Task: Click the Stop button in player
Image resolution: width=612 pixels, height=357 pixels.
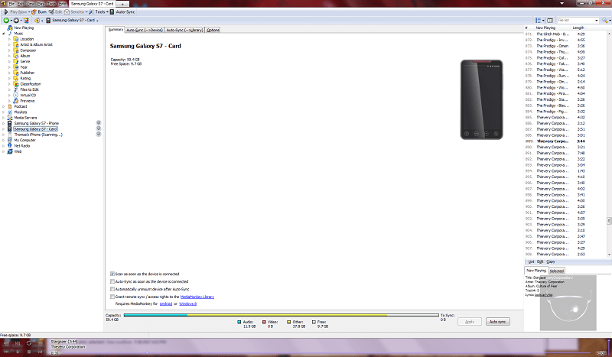Action: 28,352
